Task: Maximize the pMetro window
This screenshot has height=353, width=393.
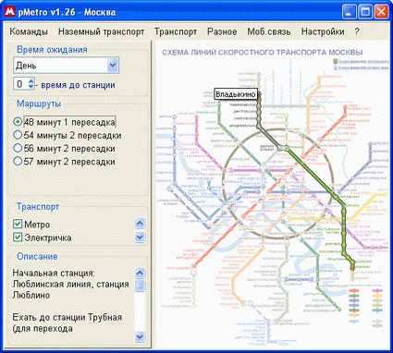Action: (x=365, y=12)
